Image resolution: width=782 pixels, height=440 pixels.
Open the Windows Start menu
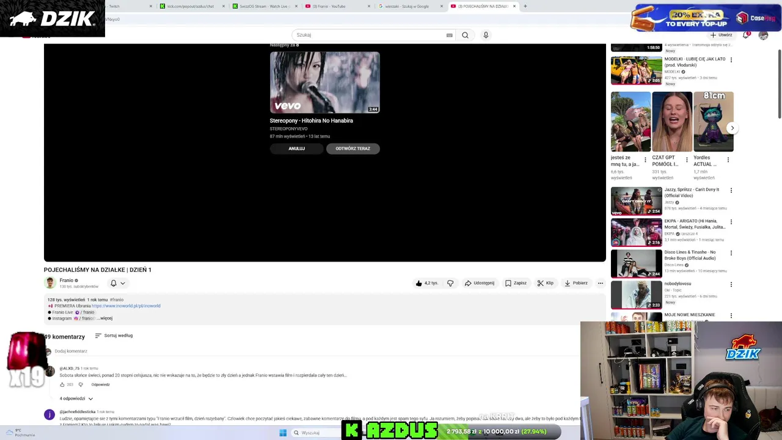[283, 433]
